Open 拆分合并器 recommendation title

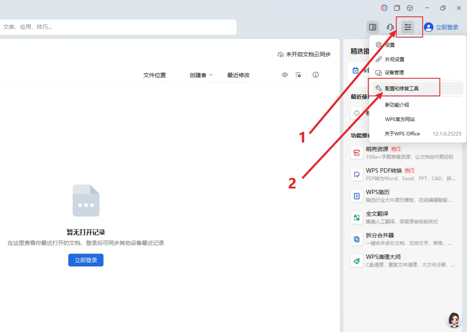[x=380, y=235]
